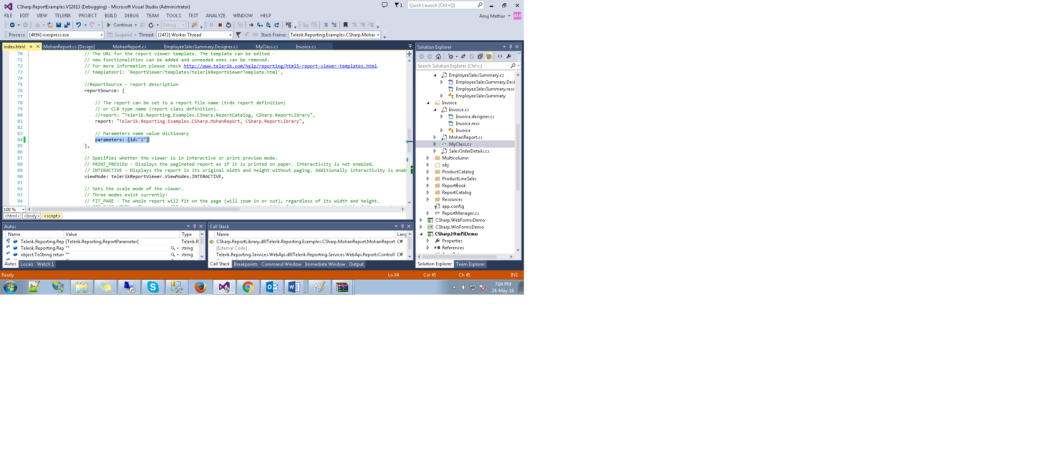This screenshot has height=461, width=1047.
Task: Open the Process dropdown for iisexpress.exe
Action: click(x=102, y=35)
